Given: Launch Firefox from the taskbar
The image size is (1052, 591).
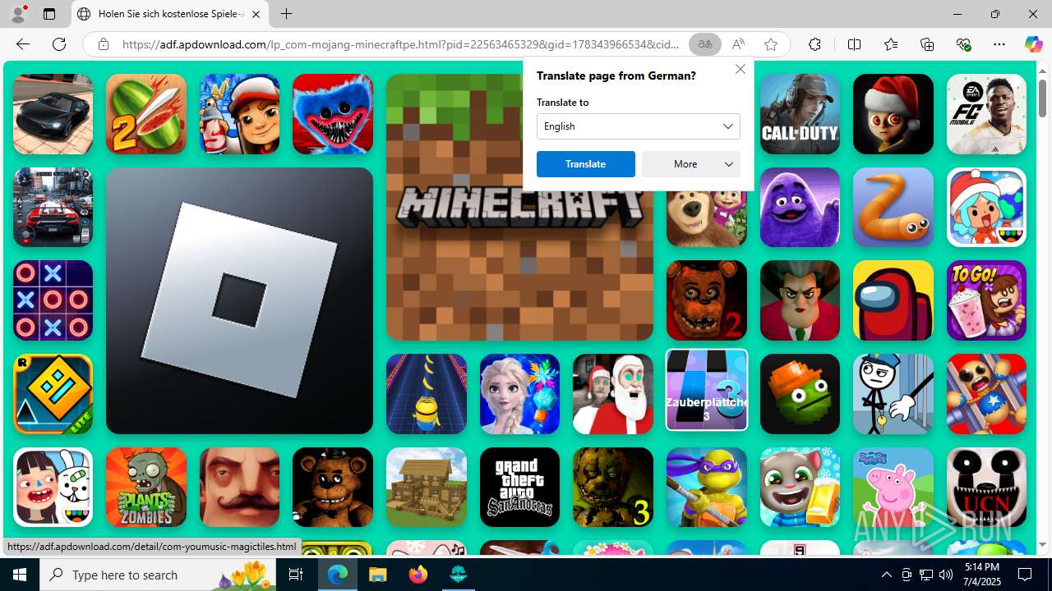Looking at the screenshot, I should (x=418, y=575).
